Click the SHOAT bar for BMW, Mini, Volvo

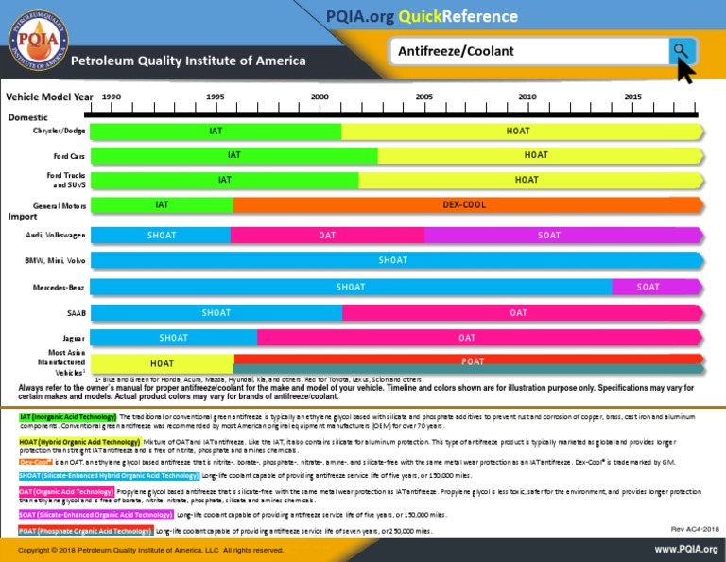397,260
